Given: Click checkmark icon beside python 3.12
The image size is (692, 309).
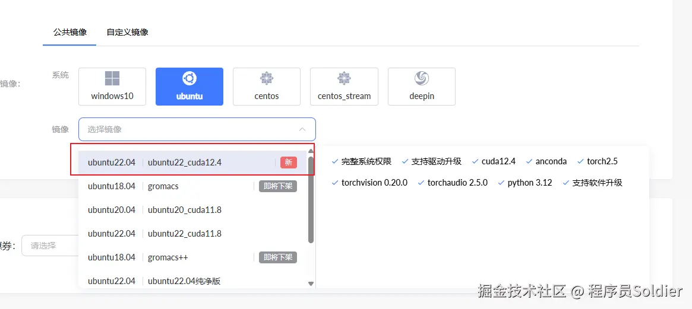Looking at the screenshot, I should (x=501, y=183).
